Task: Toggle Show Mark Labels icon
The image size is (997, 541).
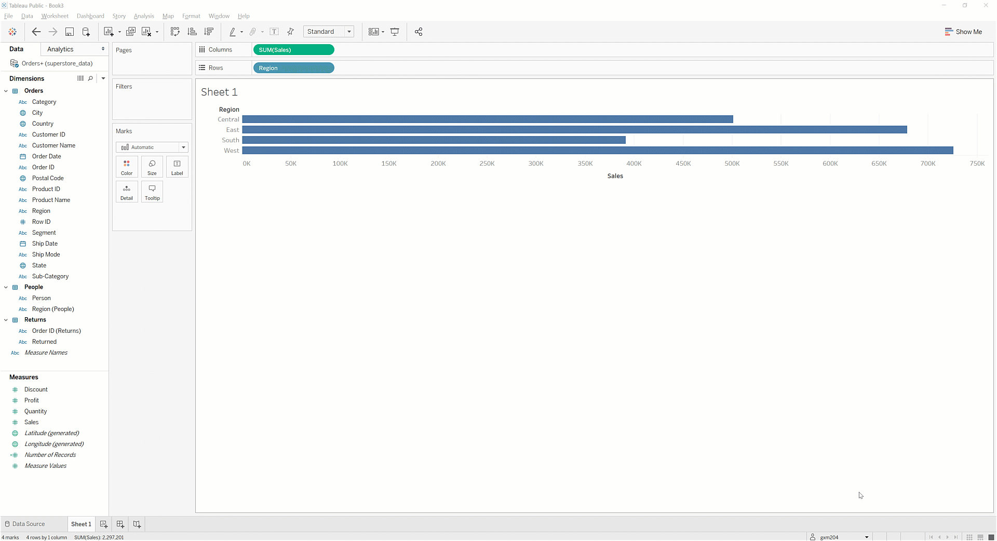Action: pyautogui.click(x=274, y=32)
